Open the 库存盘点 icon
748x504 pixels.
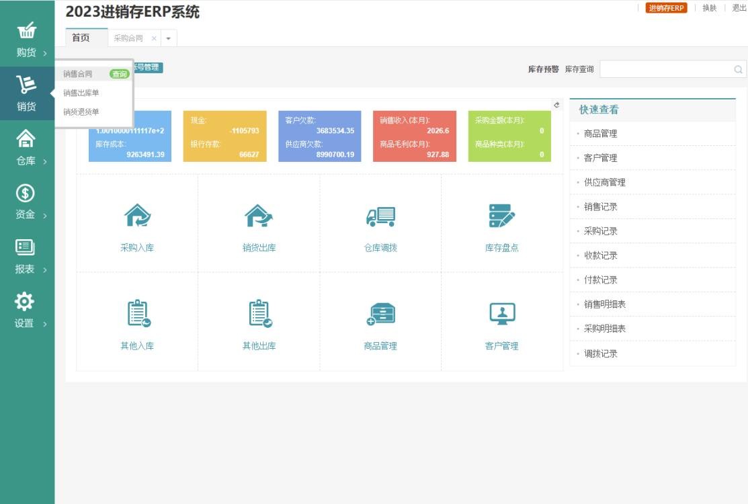pyautogui.click(x=501, y=216)
